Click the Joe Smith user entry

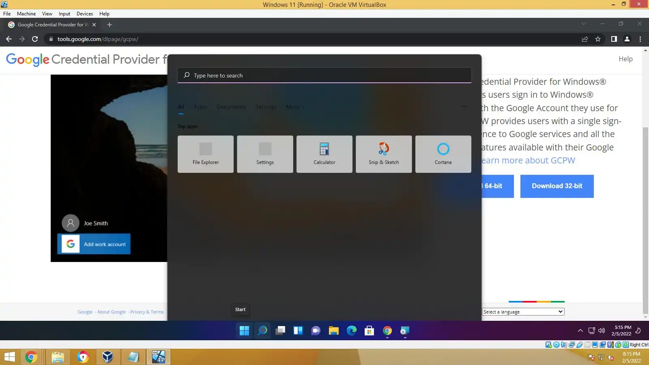point(85,223)
